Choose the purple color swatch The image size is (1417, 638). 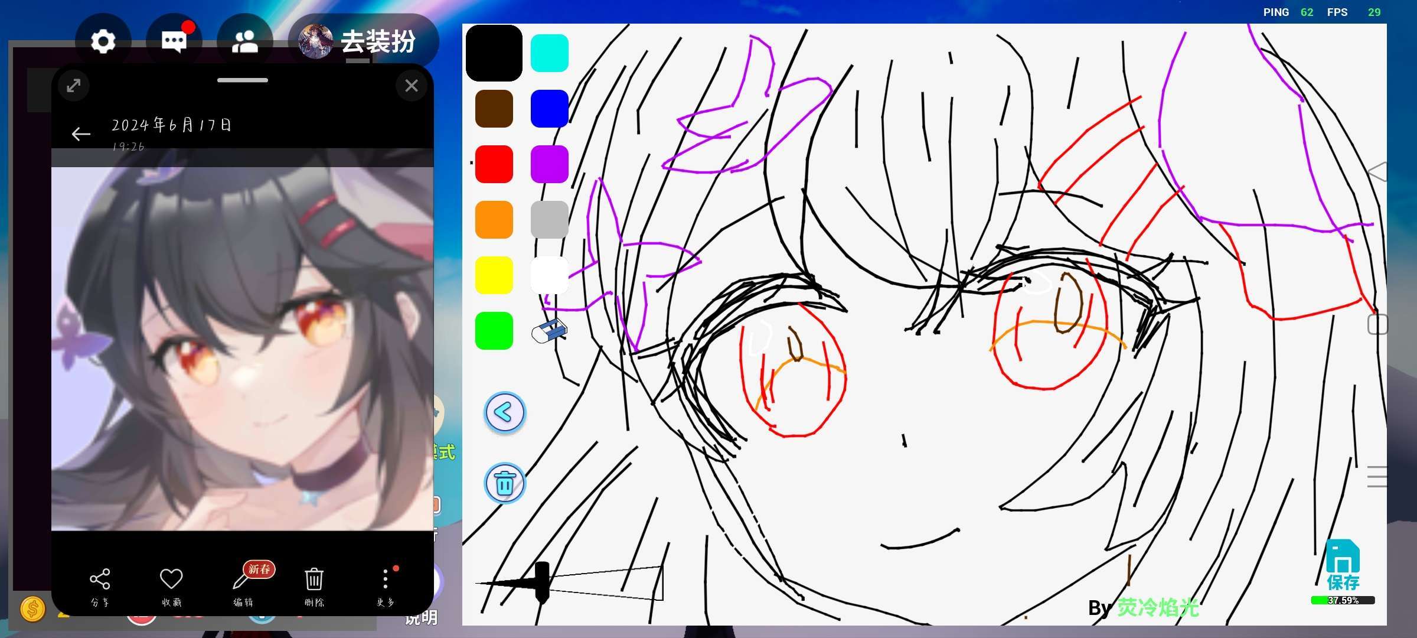(x=549, y=164)
